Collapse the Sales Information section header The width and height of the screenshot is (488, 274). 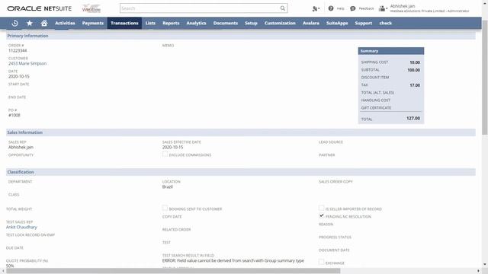pos(241,132)
